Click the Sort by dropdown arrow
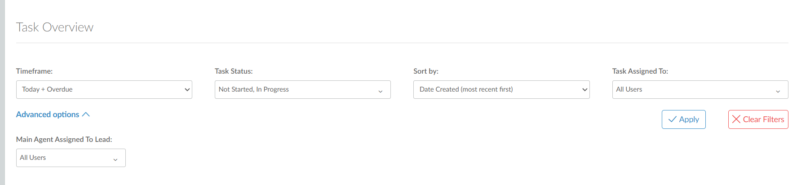 (585, 89)
